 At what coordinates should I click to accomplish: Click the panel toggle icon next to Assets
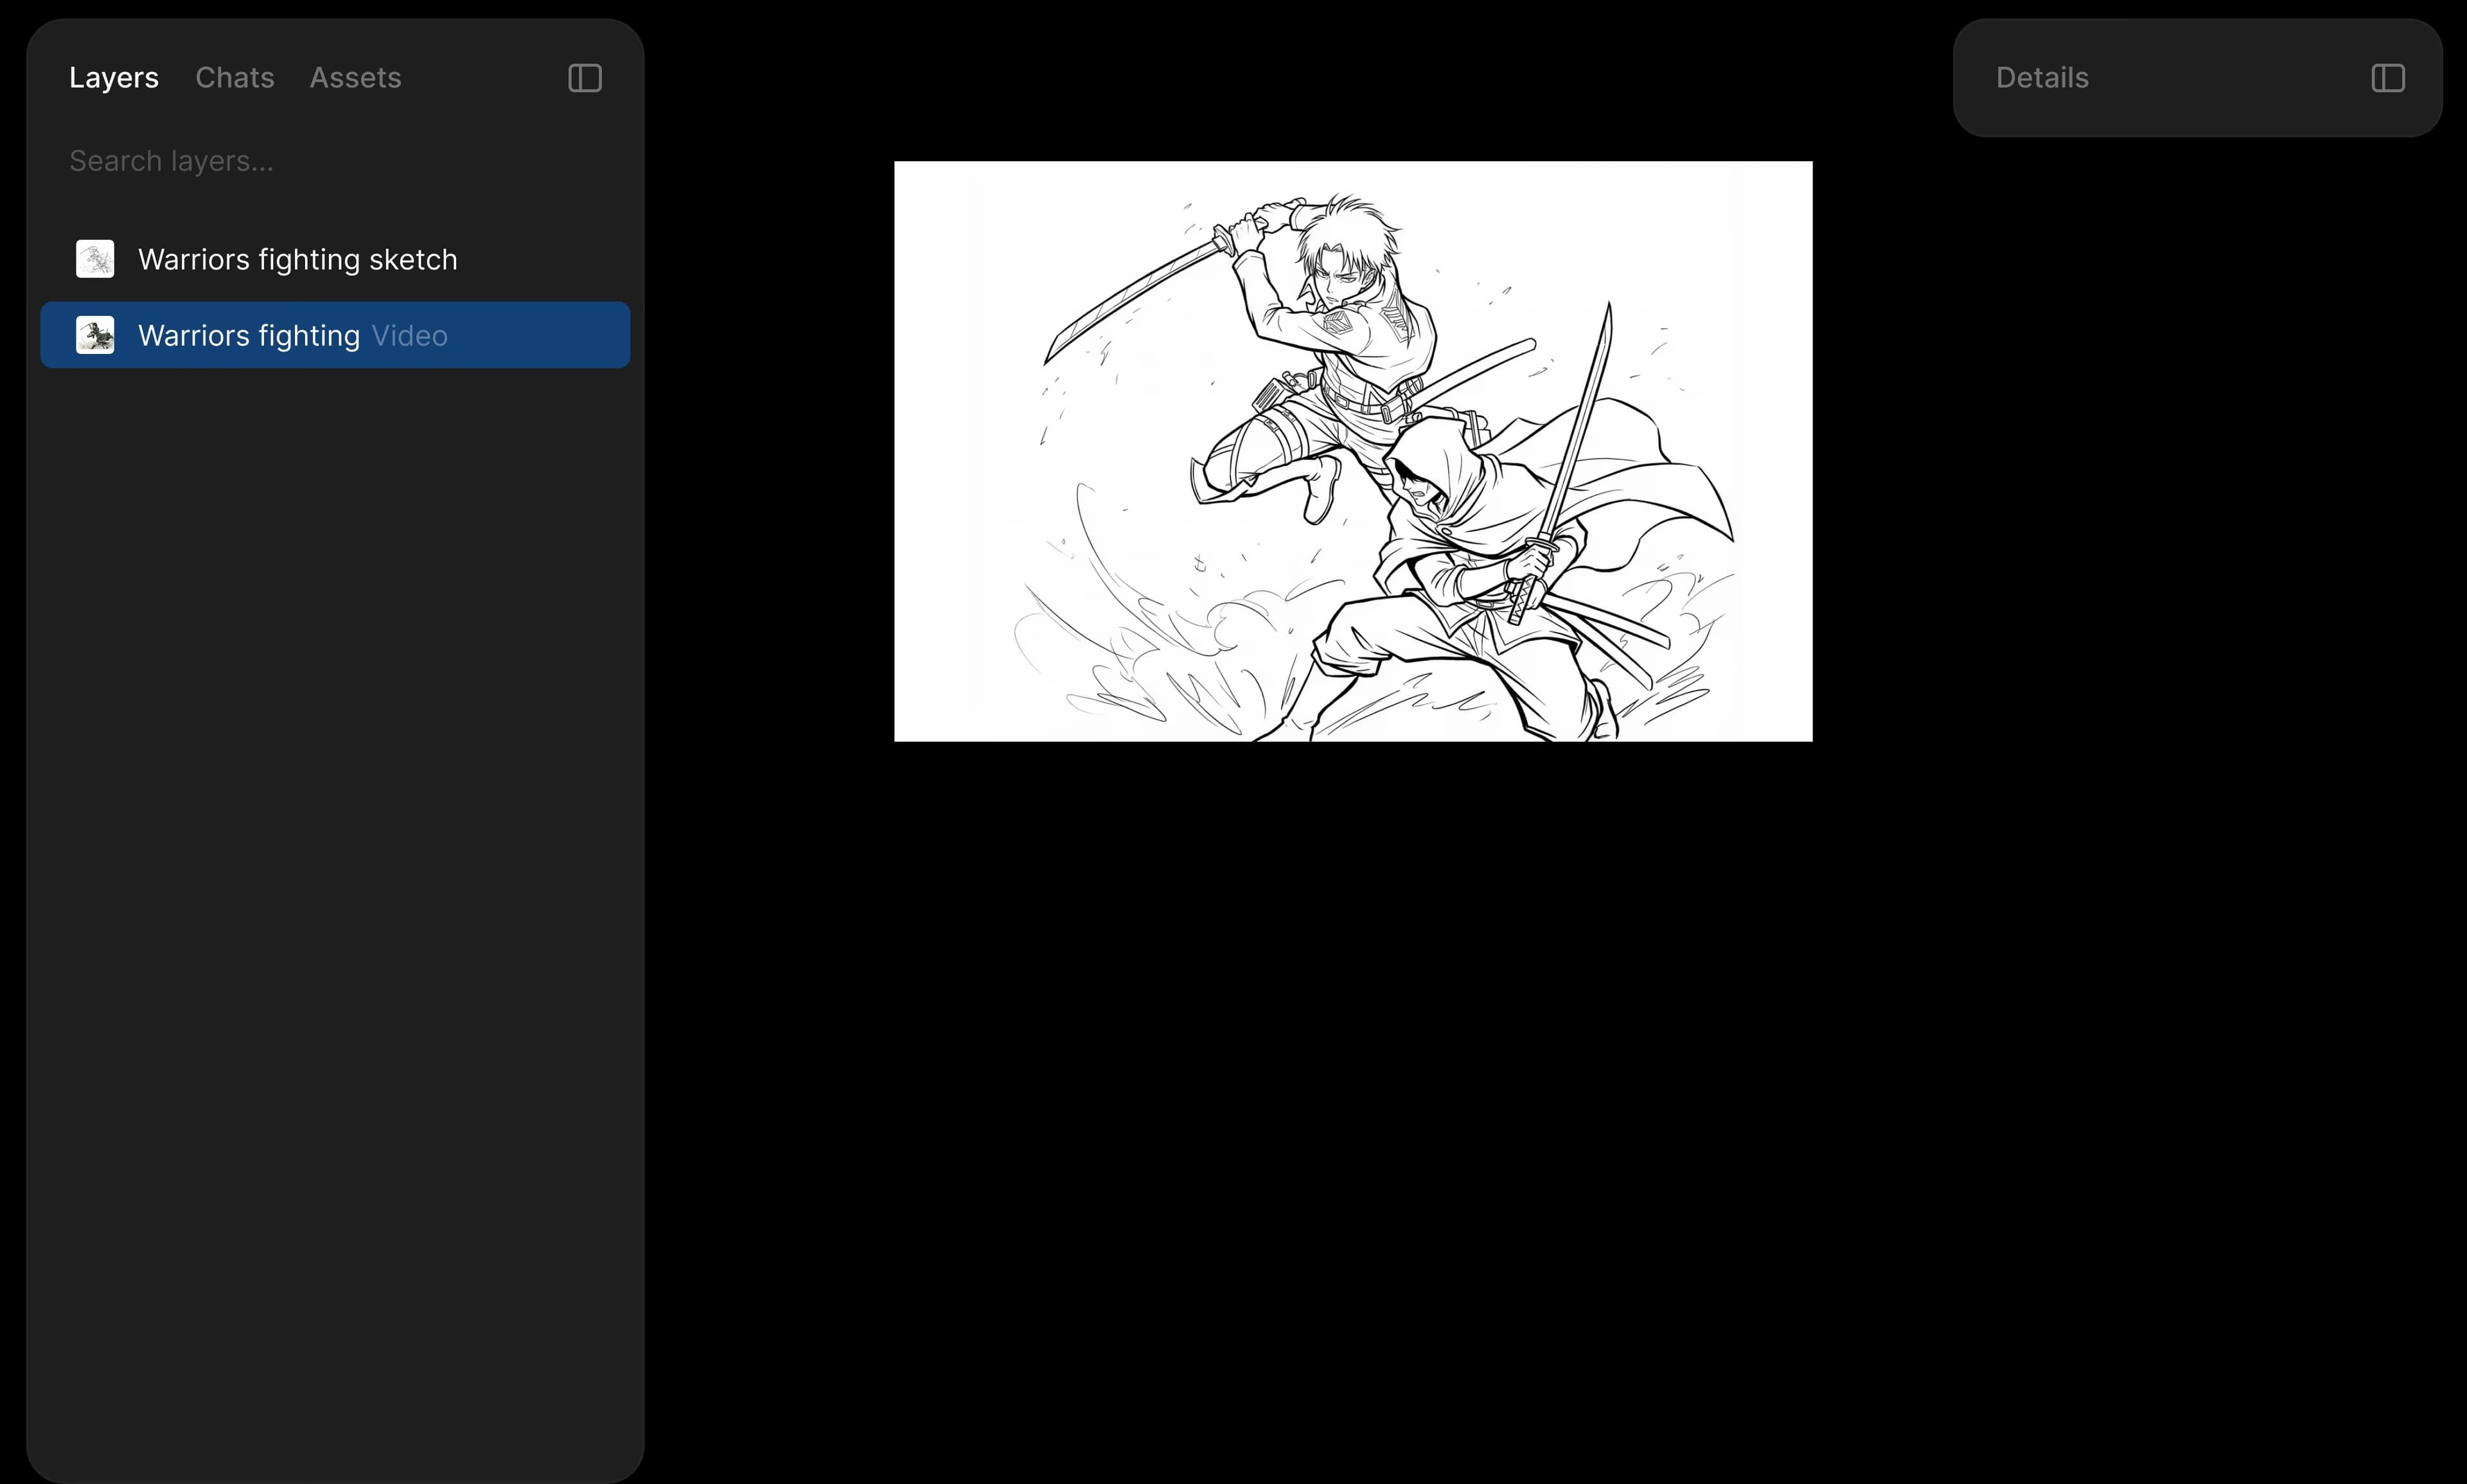(x=584, y=78)
